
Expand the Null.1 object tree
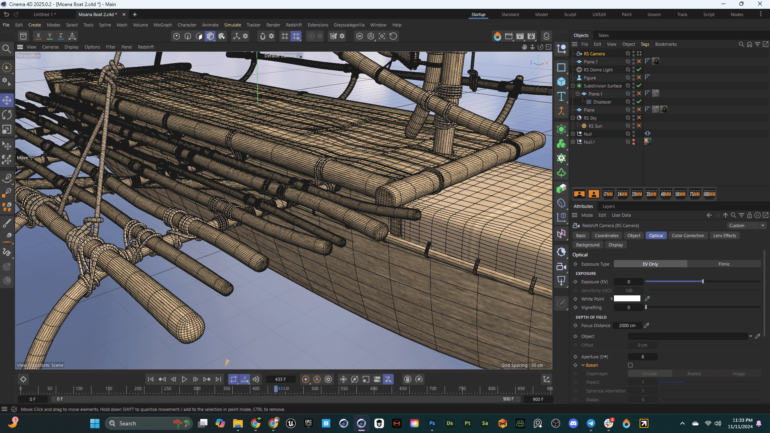[x=573, y=142]
